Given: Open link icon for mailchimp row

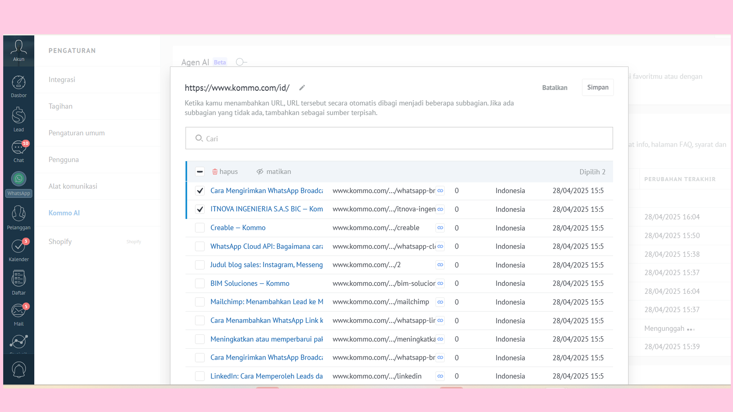Looking at the screenshot, I should 440,302.
